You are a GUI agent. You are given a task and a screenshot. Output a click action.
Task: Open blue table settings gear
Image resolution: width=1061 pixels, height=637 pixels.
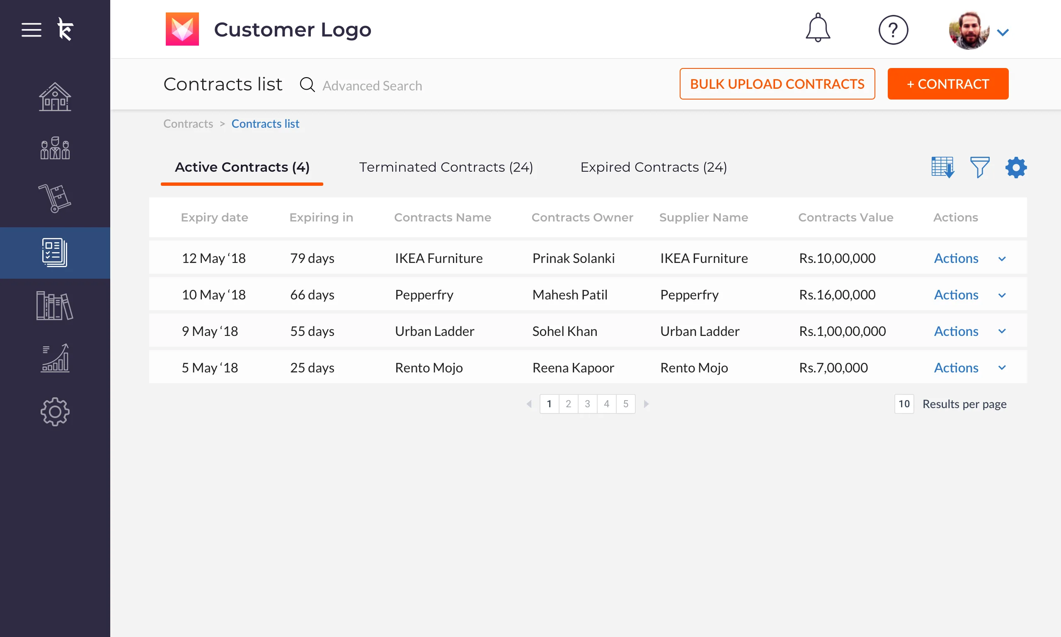(1016, 168)
